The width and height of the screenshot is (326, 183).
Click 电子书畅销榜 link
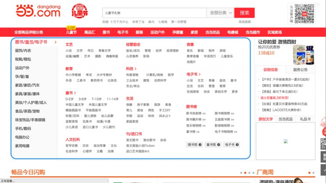pyautogui.click(x=226, y=132)
